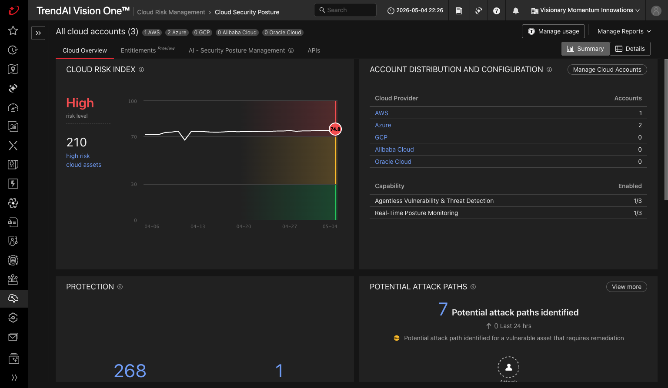Open the sparkle AI sidebar icon

click(13, 88)
